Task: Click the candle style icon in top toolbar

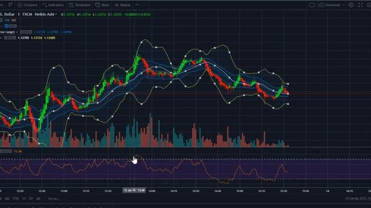Action: coord(10,5)
